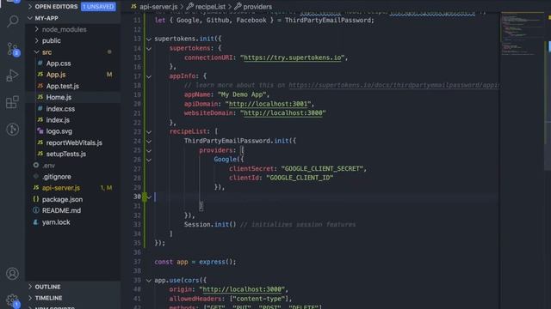Fold the recipeList block at line 23
Screen dimensions: 551x309
point(149,131)
